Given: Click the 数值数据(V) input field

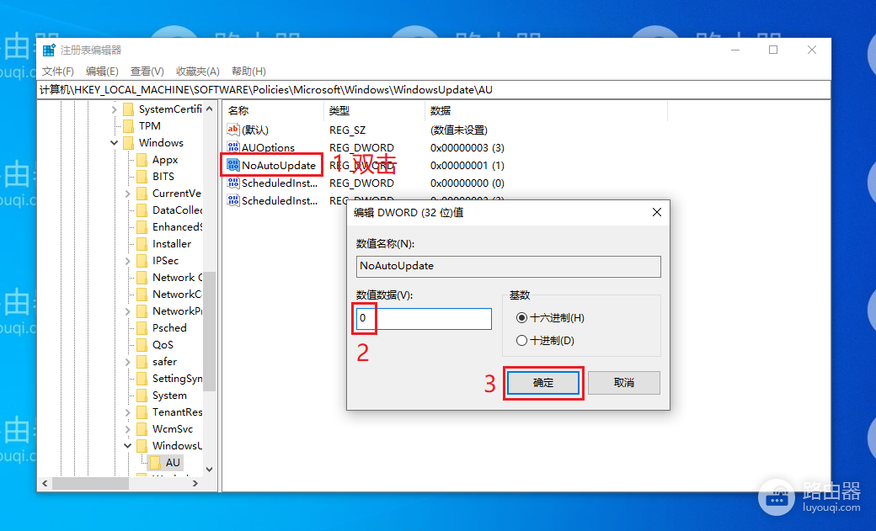Looking at the screenshot, I should pyautogui.click(x=424, y=318).
